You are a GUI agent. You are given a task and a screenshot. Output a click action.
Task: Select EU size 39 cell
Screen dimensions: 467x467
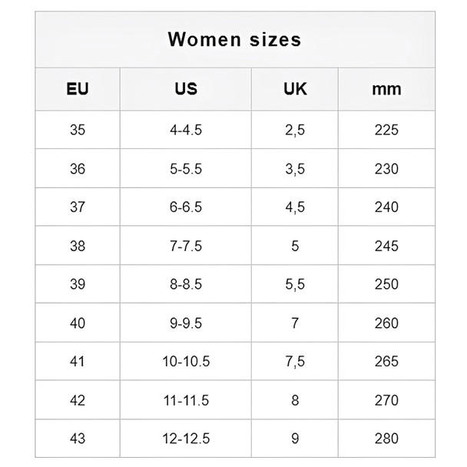[78, 284]
